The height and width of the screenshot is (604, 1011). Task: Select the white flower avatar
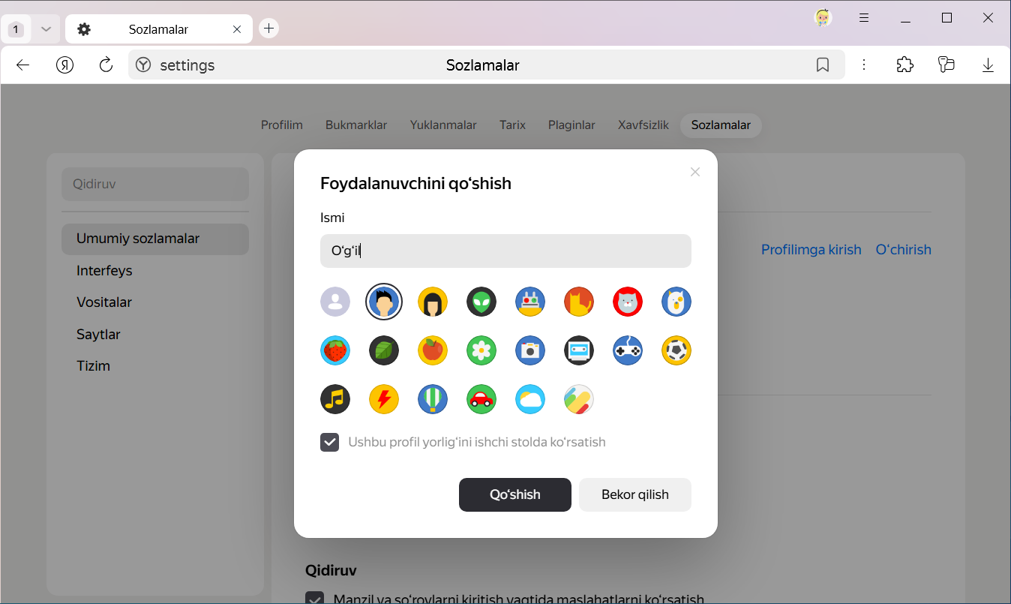[481, 350]
